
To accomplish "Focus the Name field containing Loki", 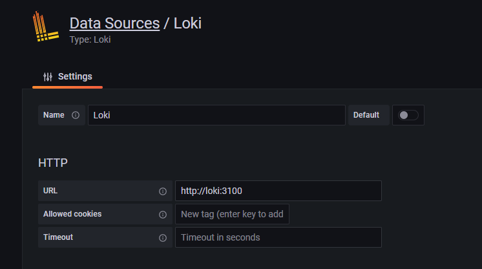I will point(216,115).
